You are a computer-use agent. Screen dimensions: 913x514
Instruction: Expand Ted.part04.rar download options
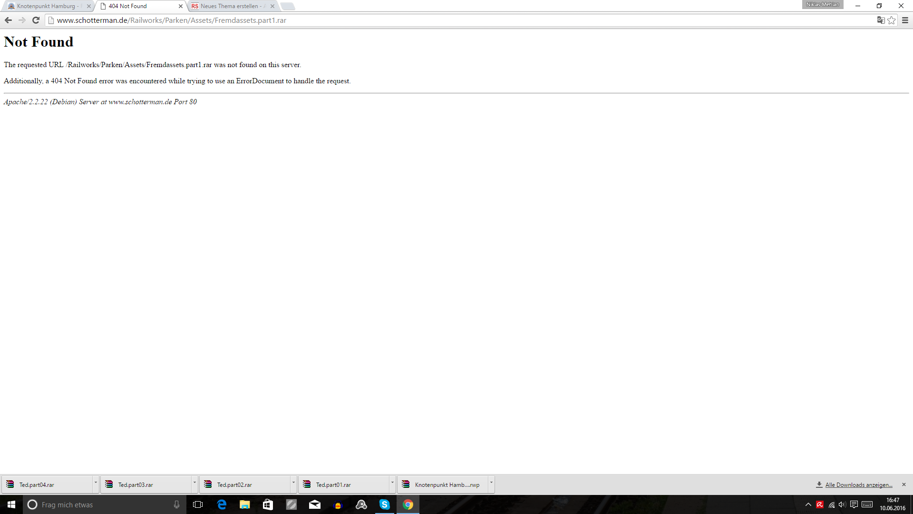96,483
